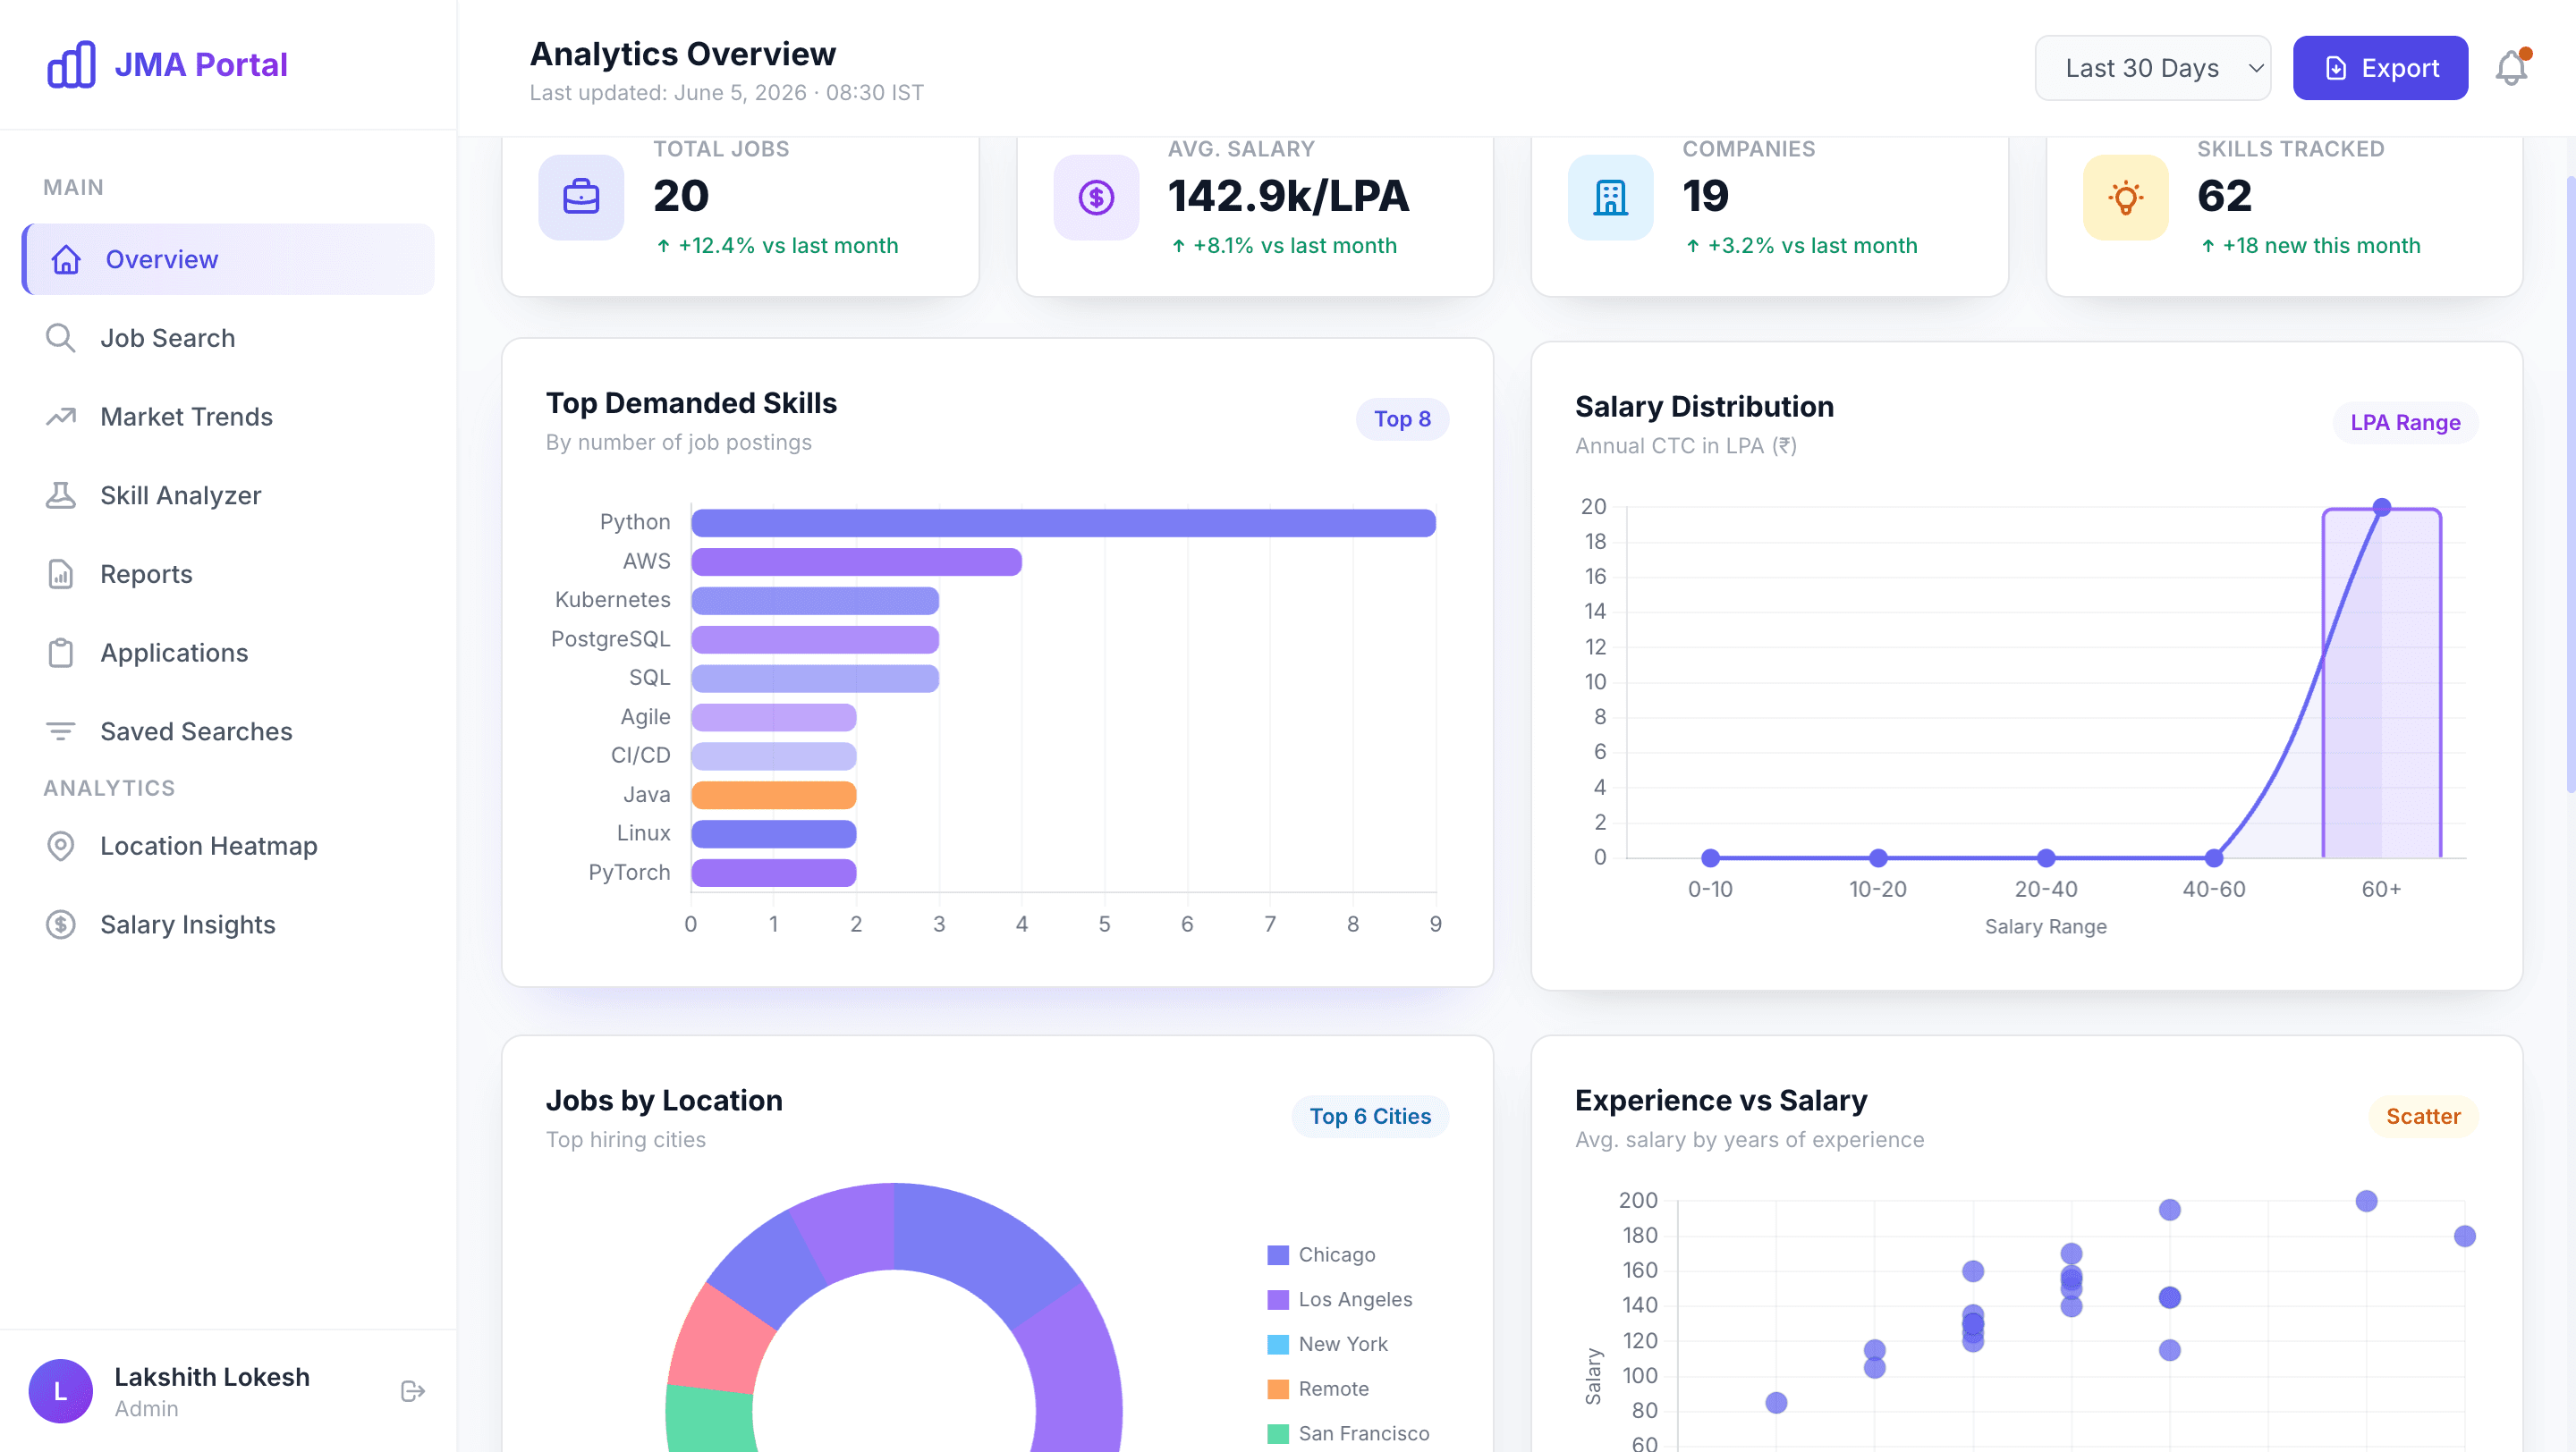Click the Total Jobs briefcase icon
Viewport: 2576px width, 1452px height.
[x=581, y=197]
